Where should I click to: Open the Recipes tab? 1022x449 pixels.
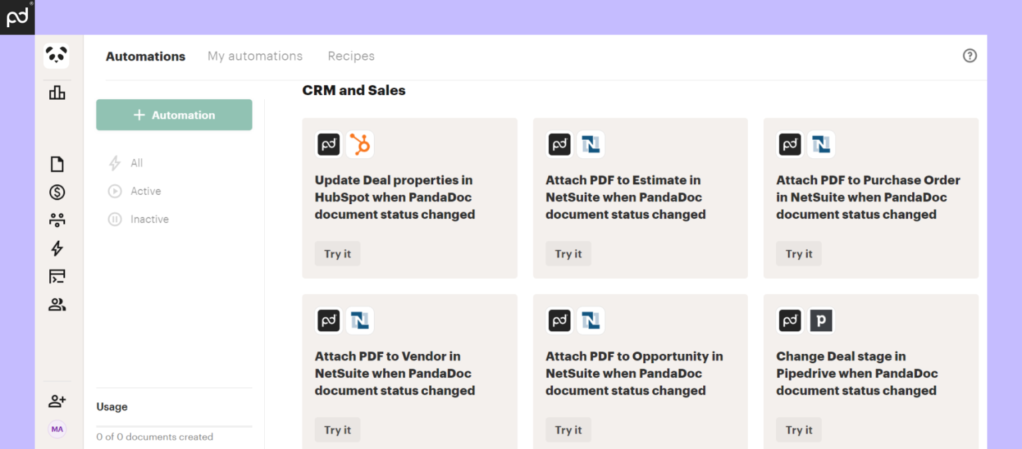[x=351, y=56]
